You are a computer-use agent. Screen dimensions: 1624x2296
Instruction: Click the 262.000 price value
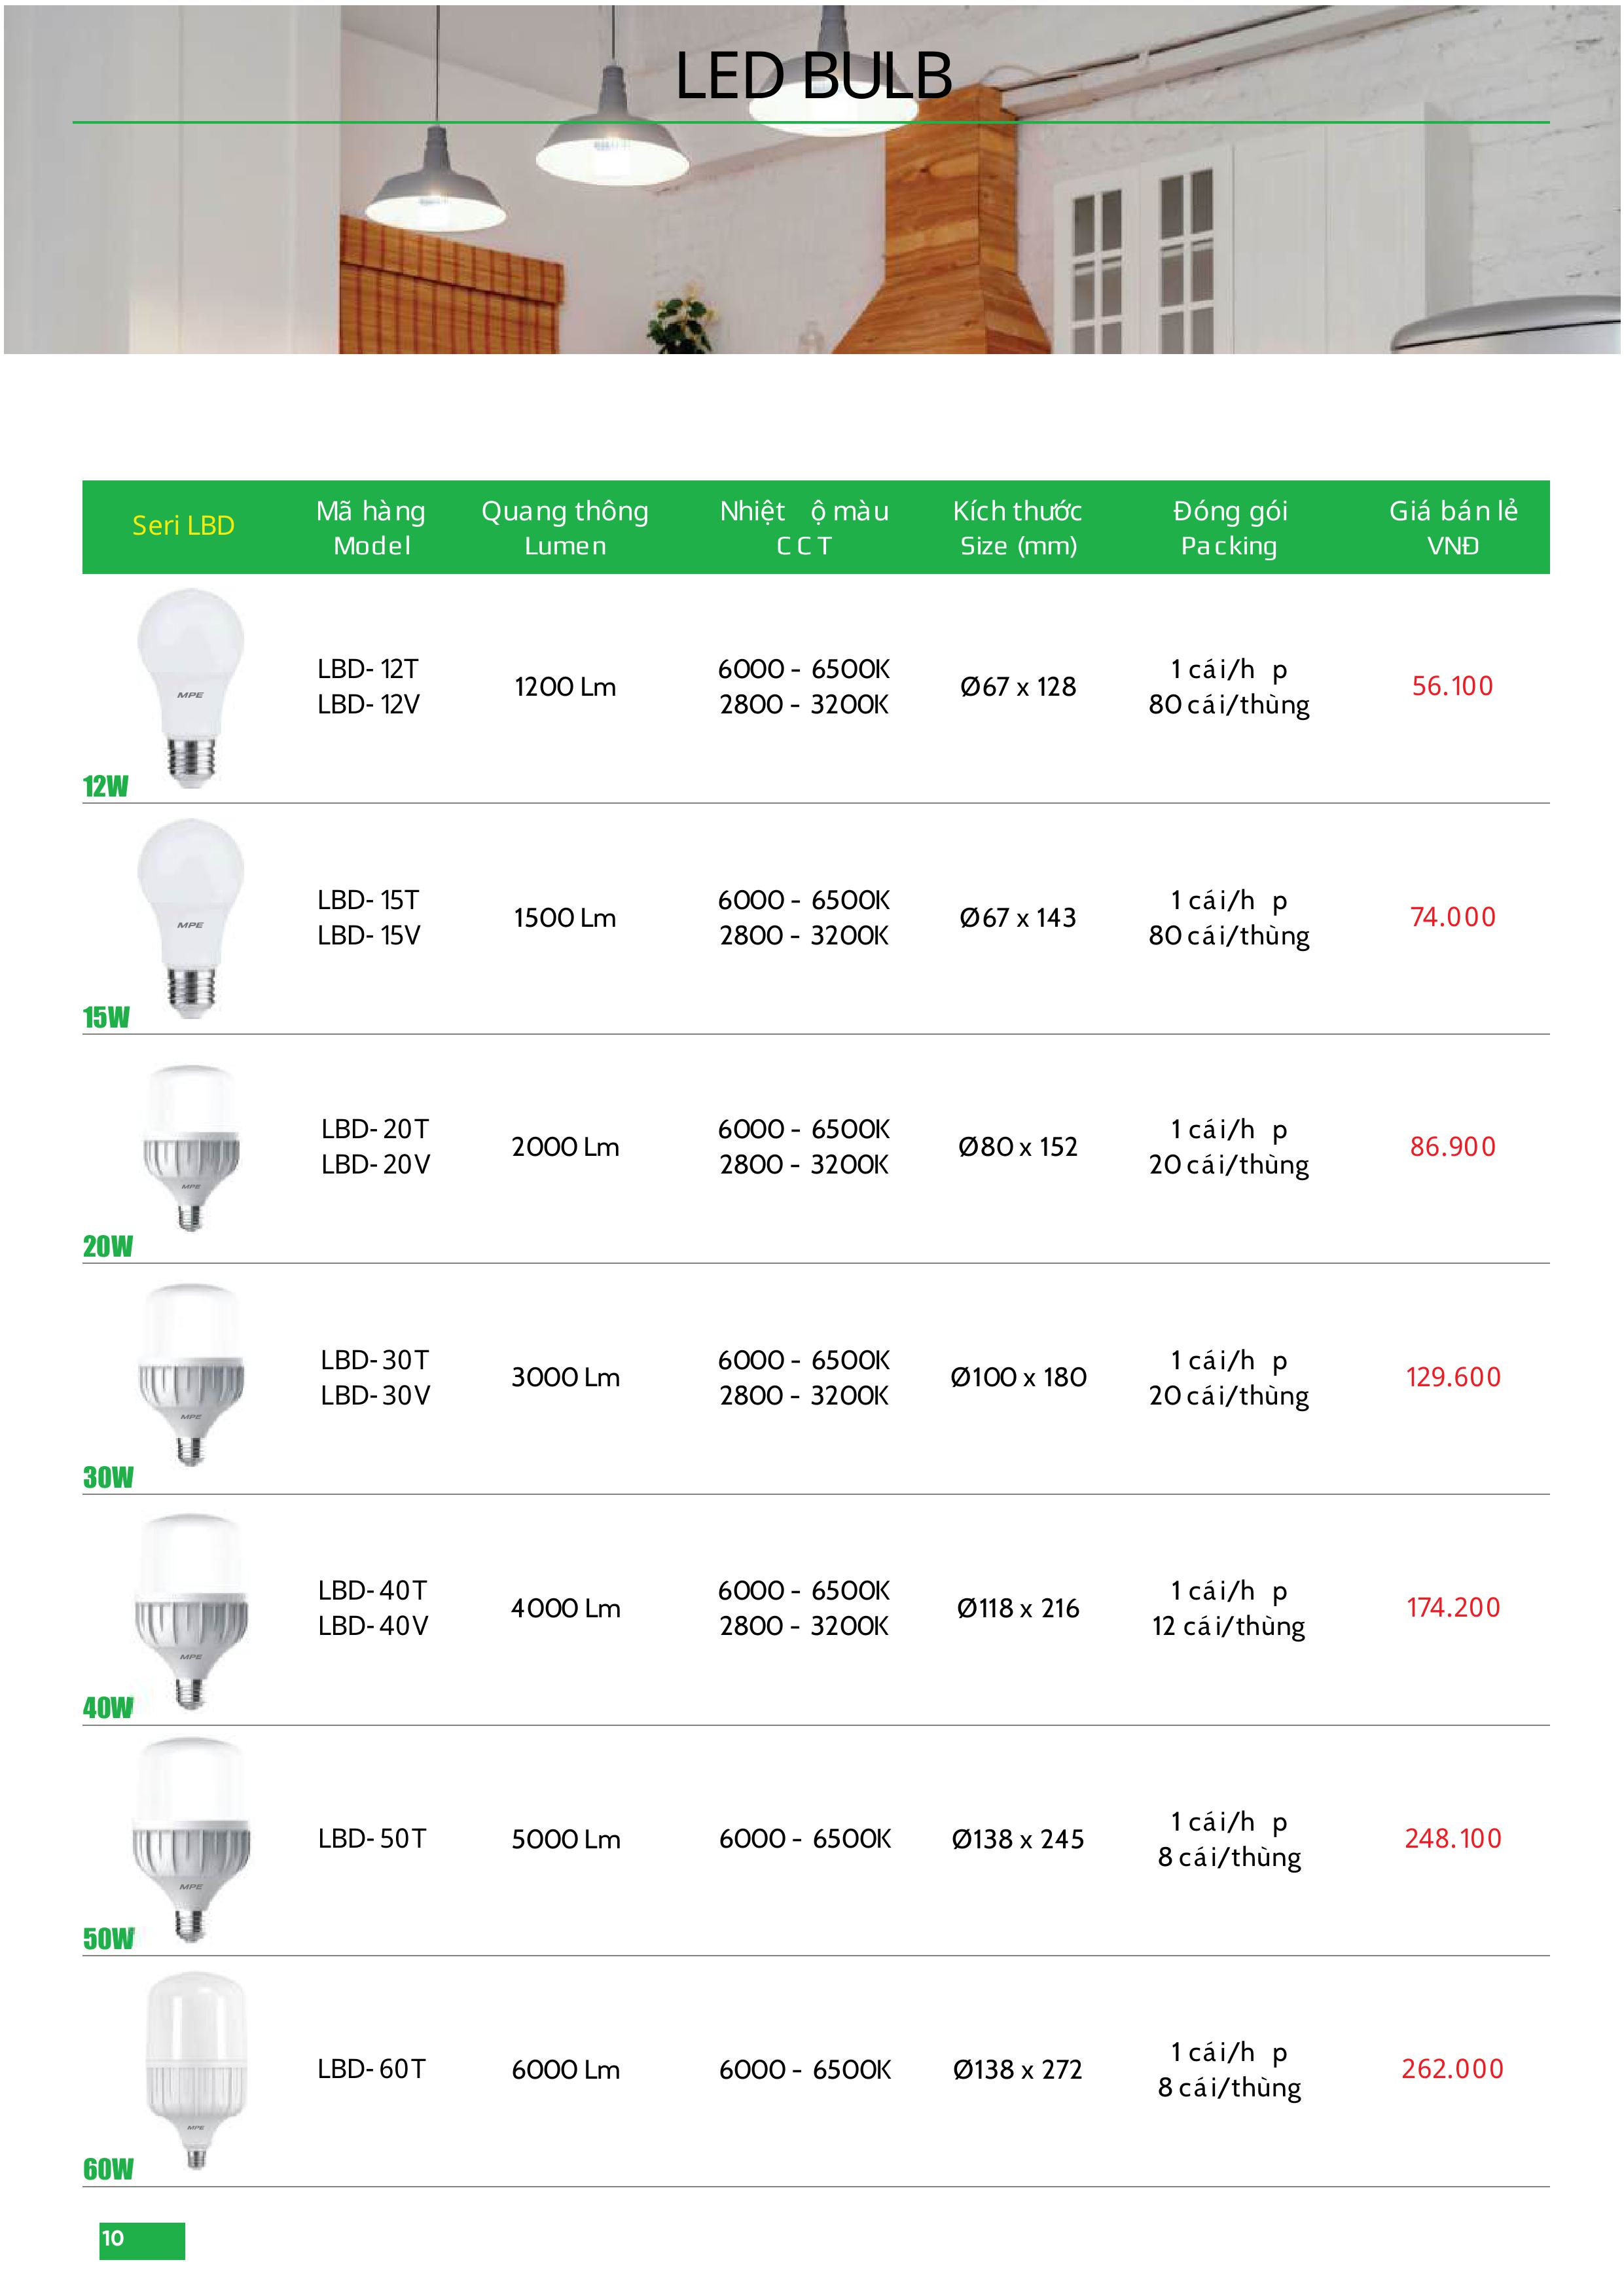coord(1452,2068)
